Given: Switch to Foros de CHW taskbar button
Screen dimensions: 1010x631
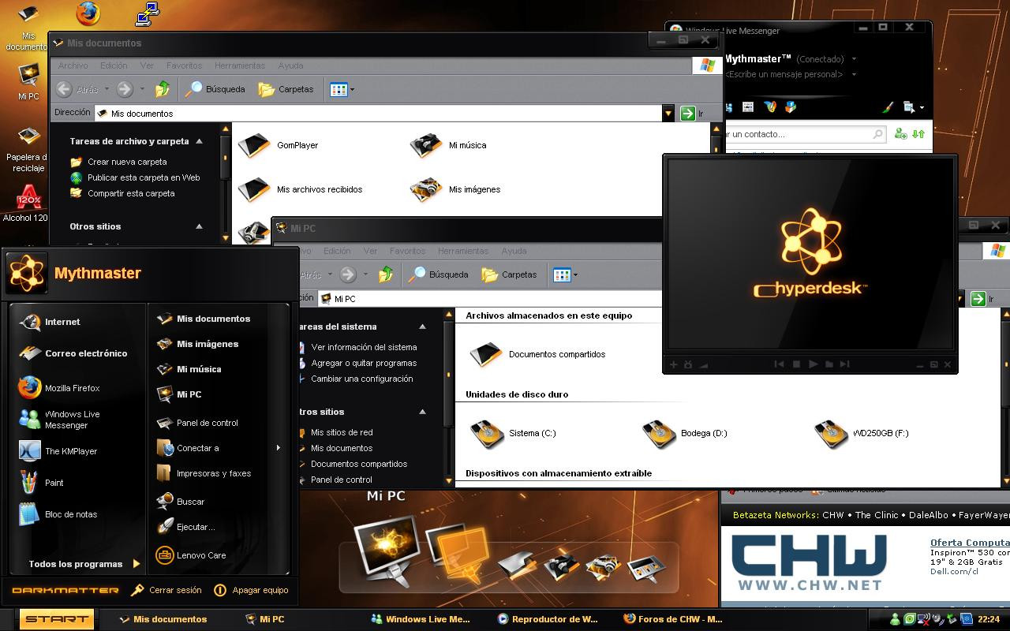Looking at the screenshot, I should coord(673,619).
